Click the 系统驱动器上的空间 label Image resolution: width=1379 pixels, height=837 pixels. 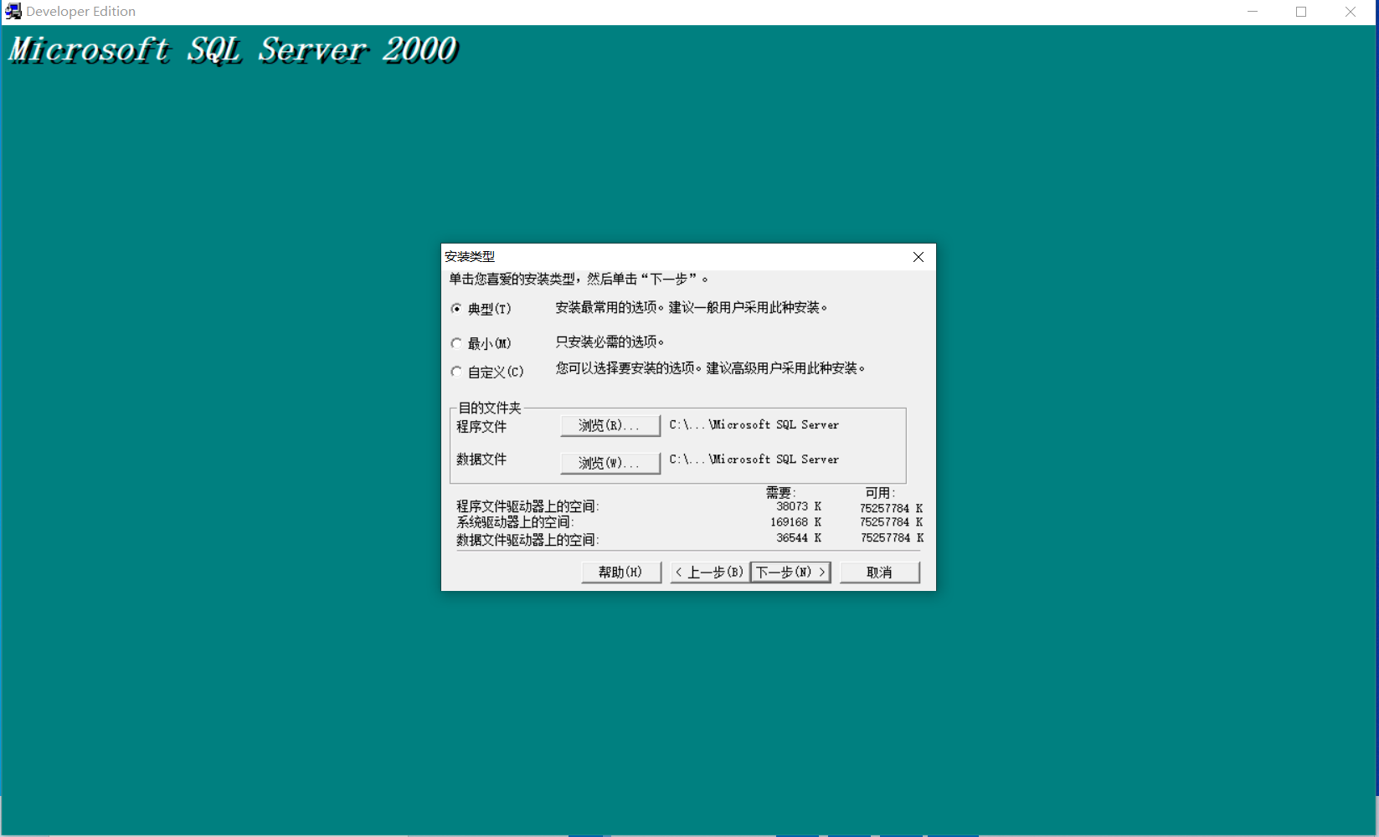point(516,522)
